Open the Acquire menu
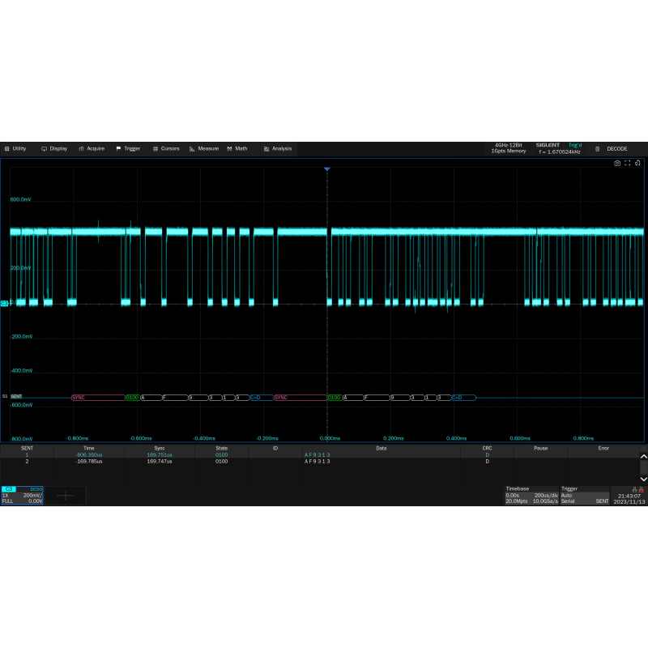Screen dimensions: 648x648 click(x=92, y=149)
